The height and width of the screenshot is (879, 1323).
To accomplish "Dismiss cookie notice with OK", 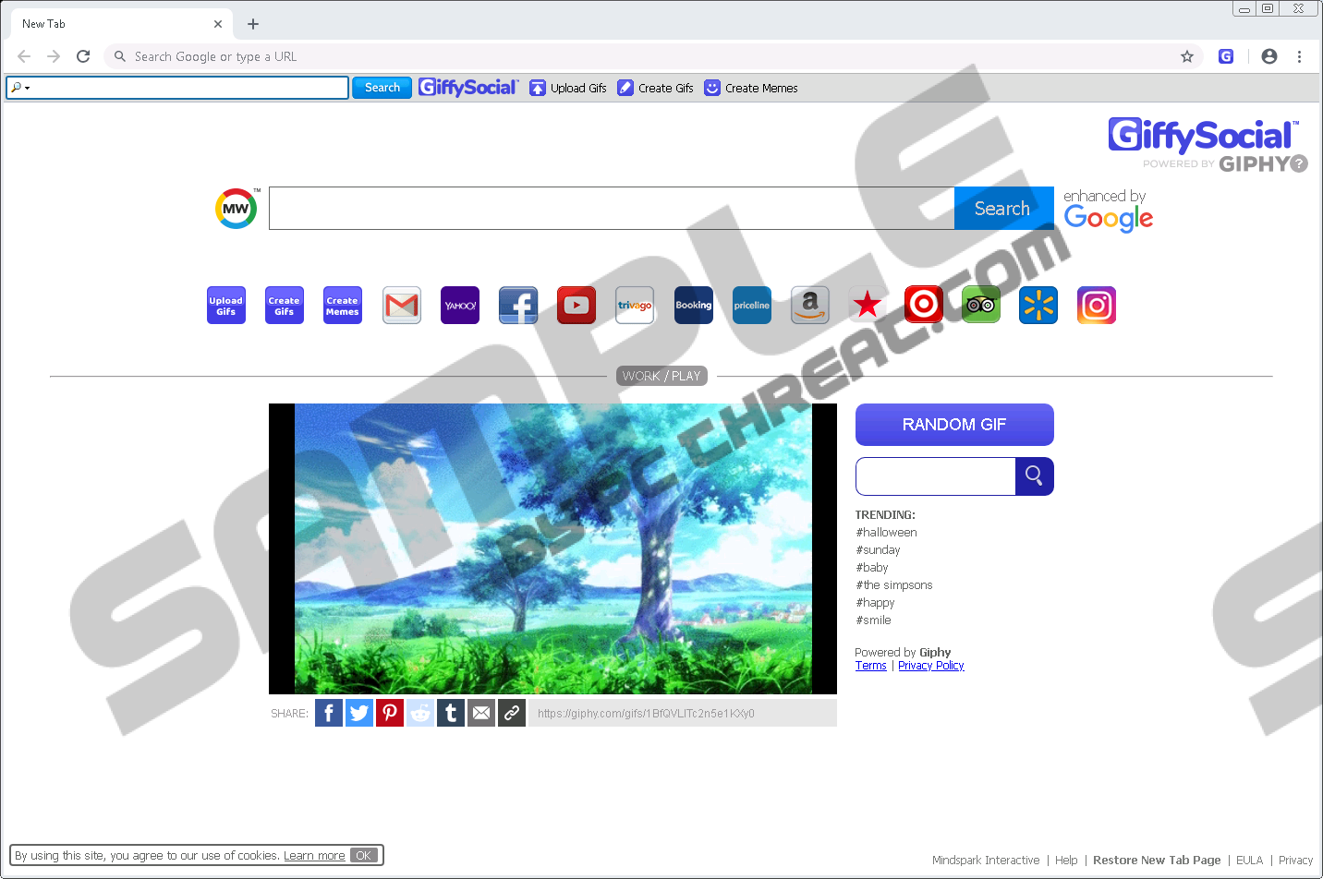I will coord(364,856).
